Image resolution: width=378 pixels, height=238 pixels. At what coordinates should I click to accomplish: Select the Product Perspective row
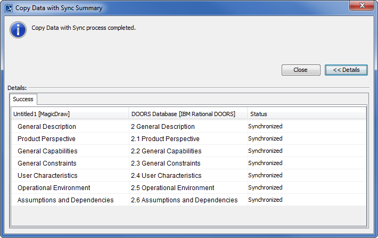47,139
